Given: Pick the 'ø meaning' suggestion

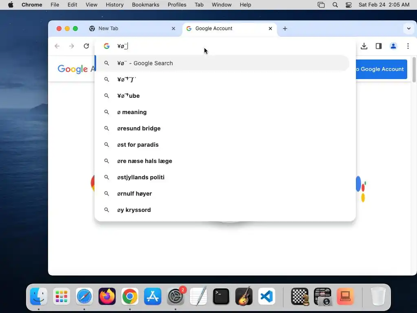Looking at the screenshot, I should click(x=222, y=112).
